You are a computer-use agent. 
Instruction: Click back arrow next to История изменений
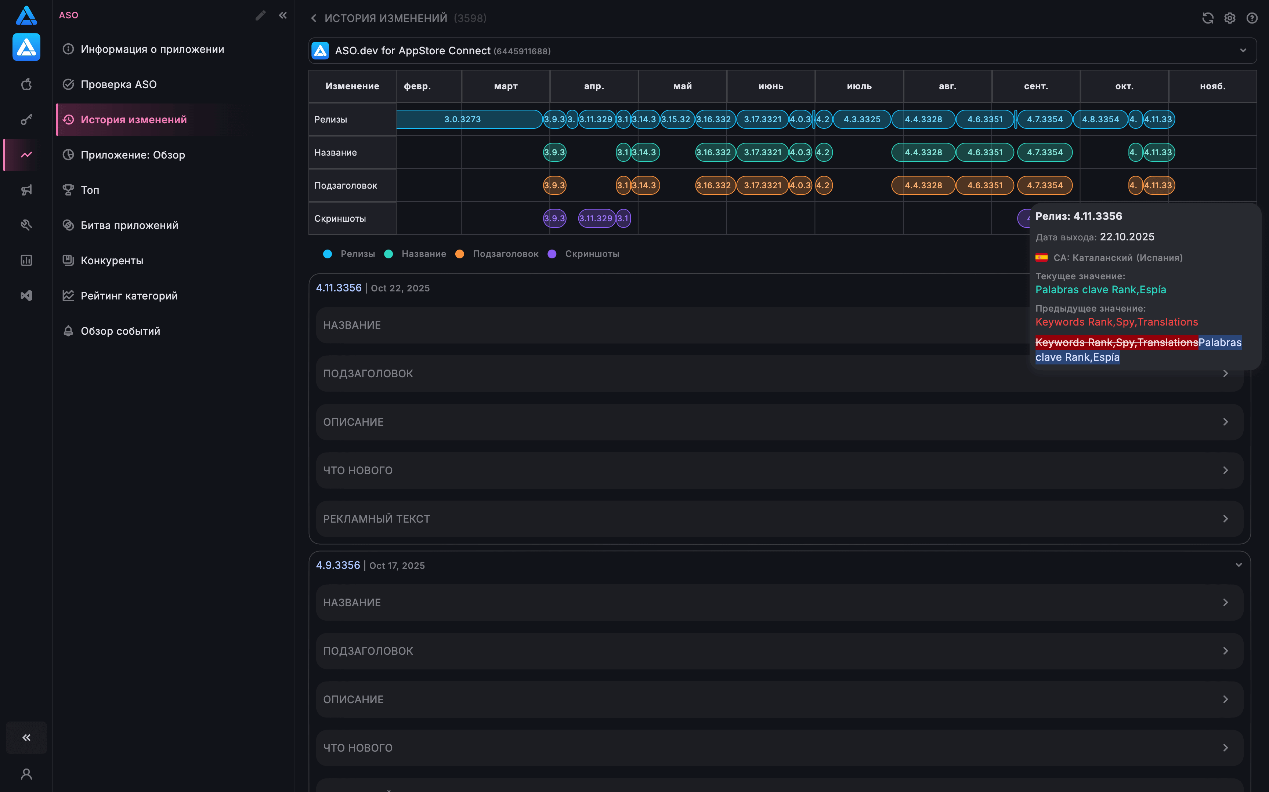tap(313, 18)
